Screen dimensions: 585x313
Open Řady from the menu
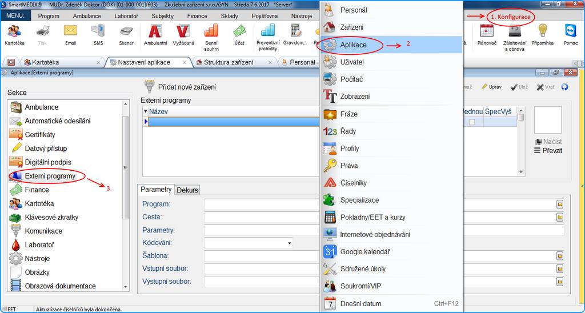392,131
